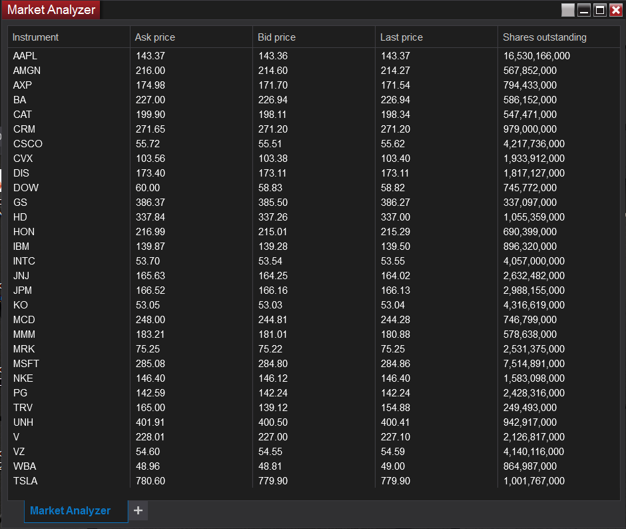Sort by Ask price column header
Image resolution: width=626 pixels, height=529 pixels.
(191, 37)
